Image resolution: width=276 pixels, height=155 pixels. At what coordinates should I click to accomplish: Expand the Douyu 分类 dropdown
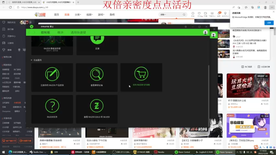click(x=78, y=14)
